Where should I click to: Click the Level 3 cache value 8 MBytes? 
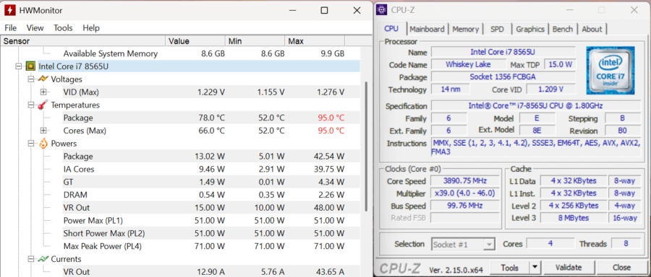574,218
